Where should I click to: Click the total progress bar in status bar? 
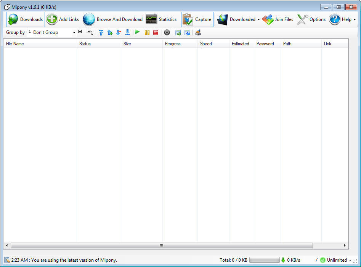(265, 260)
